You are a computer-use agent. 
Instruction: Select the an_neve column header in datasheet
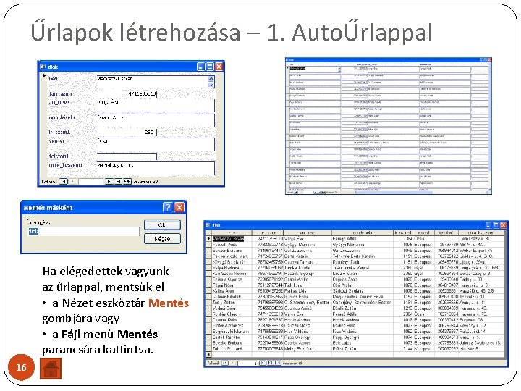click(308, 232)
